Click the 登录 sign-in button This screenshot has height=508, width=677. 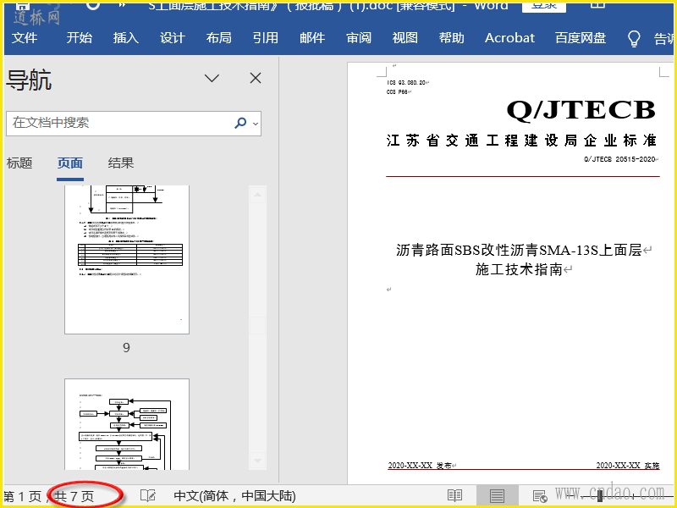click(x=544, y=6)
